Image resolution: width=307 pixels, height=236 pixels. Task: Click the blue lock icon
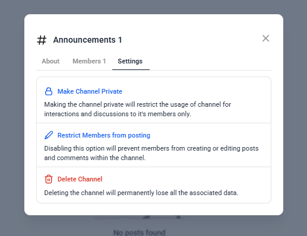coord(49,91)
